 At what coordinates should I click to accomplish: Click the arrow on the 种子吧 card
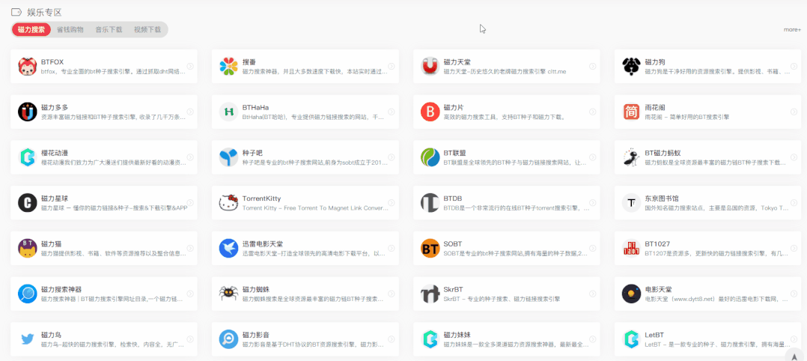(x=391, y=157)
